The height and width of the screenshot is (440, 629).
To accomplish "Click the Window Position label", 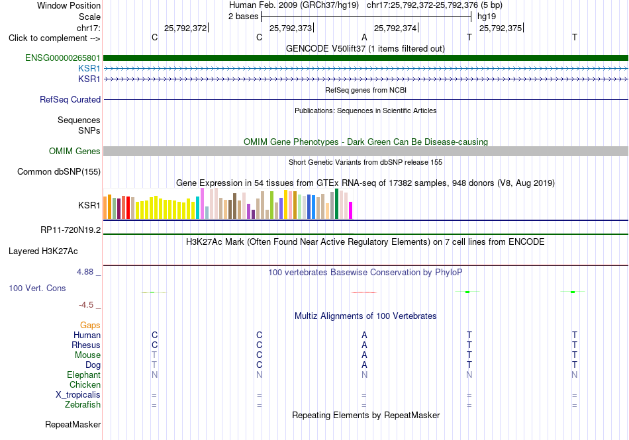I will coord(69,5).
